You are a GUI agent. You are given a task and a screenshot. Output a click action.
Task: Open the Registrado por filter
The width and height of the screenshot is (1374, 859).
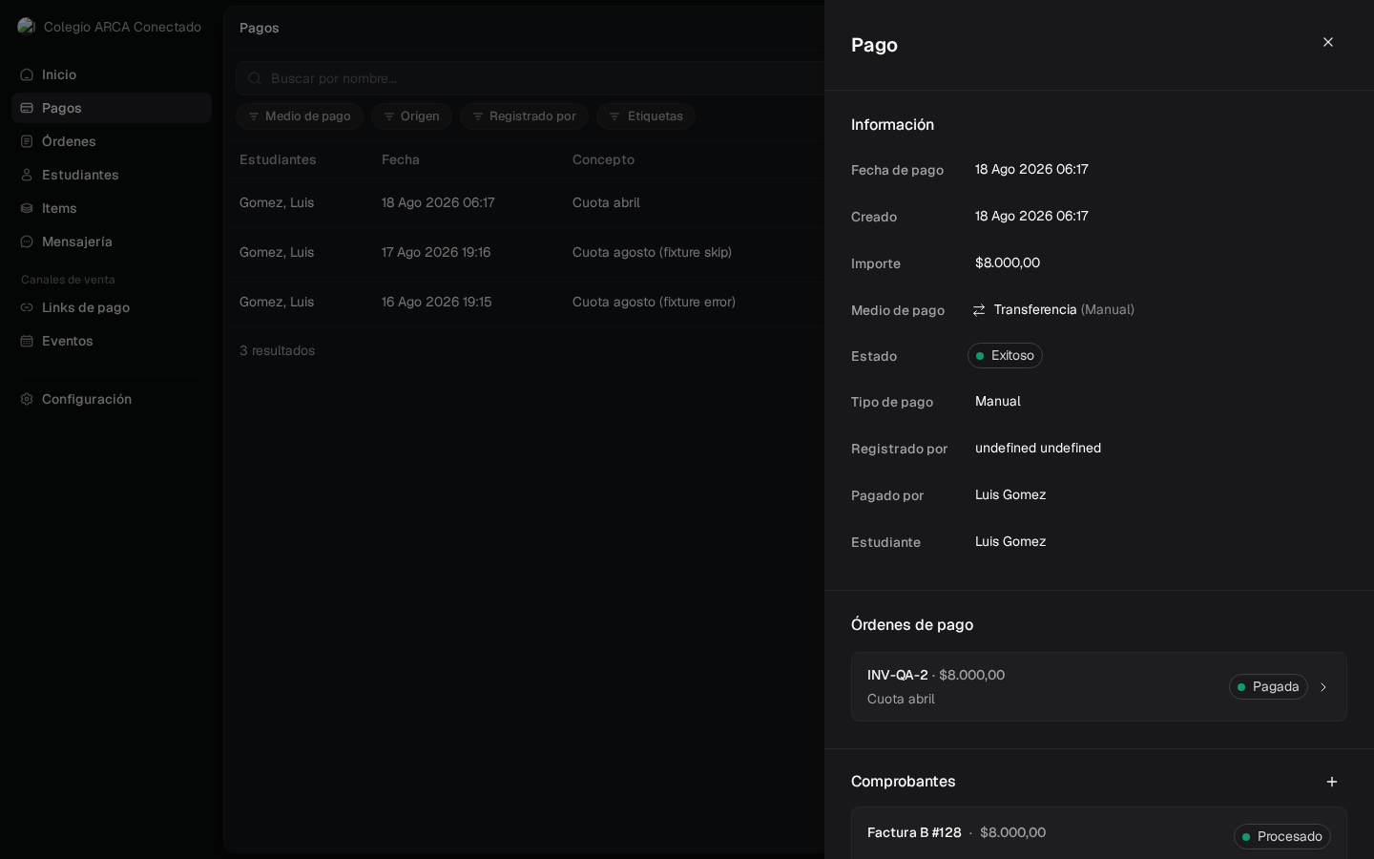click(524, 116)
